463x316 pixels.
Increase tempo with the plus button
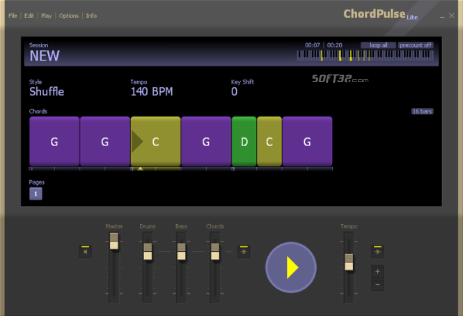click(377, 271)
